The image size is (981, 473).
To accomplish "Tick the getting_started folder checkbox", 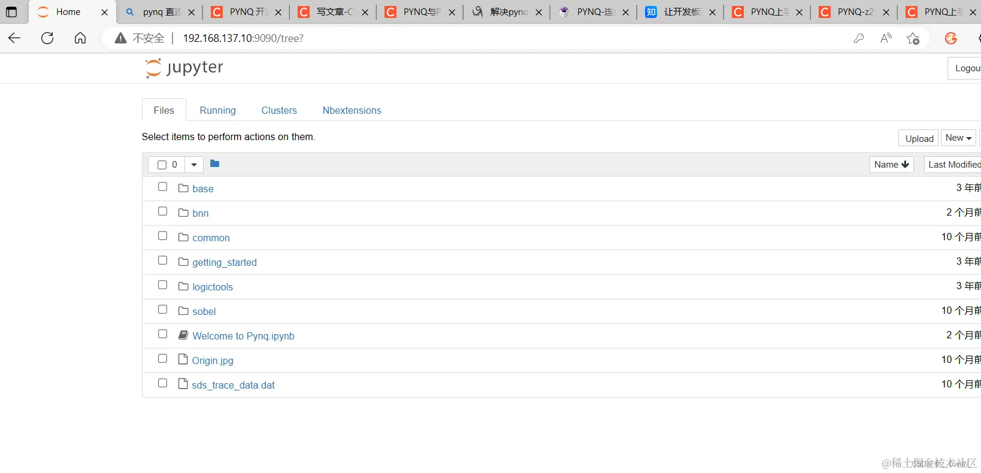I will click(162, 260).
